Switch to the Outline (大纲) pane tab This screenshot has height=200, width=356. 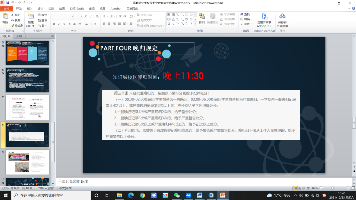19,36
